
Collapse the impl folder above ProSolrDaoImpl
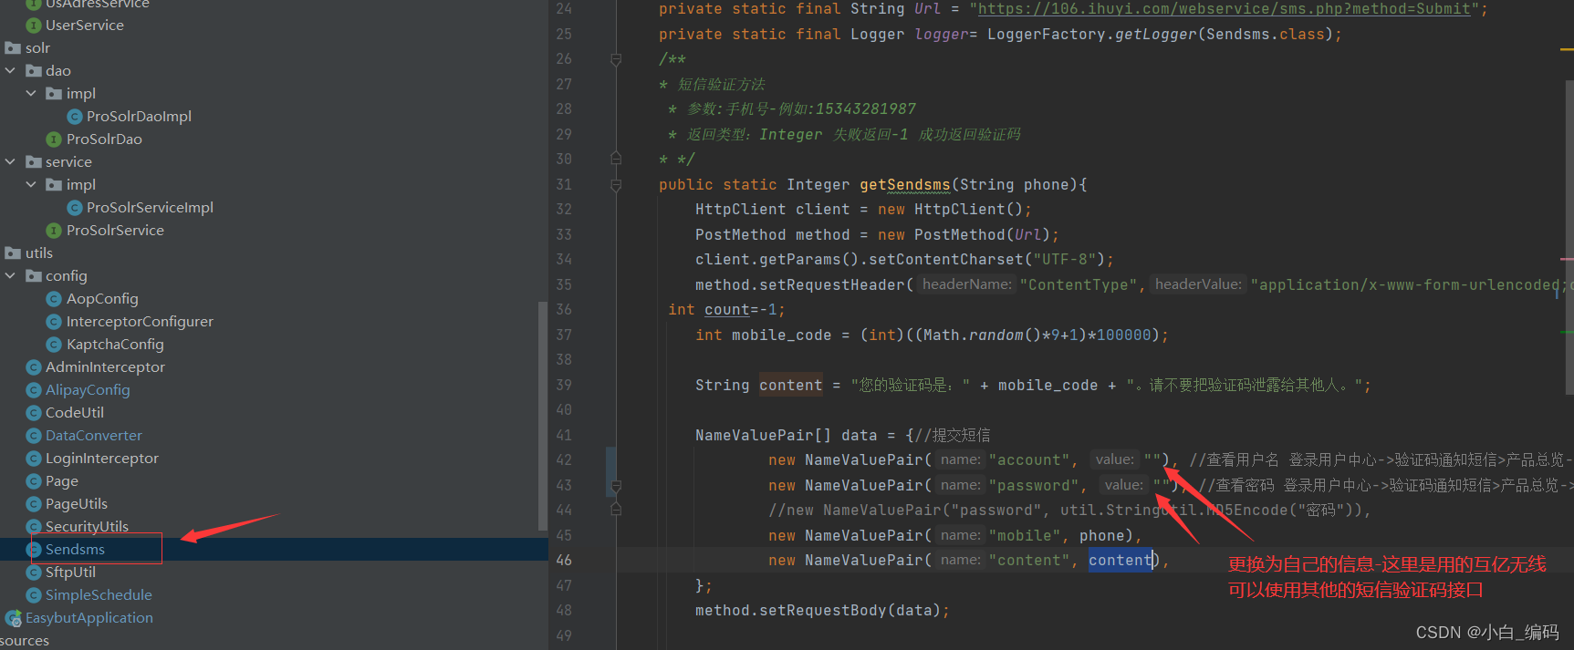click(x=31, y=93)
